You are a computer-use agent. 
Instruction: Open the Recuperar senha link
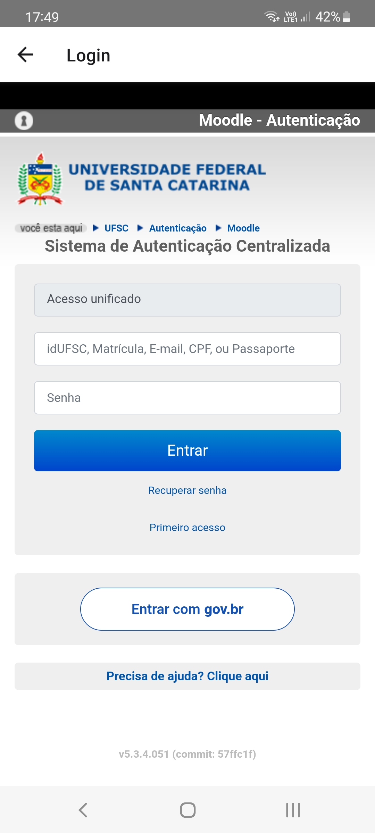187,490
